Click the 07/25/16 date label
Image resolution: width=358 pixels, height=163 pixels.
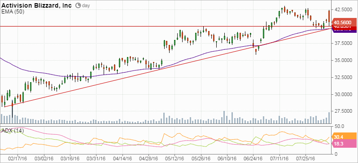pos(306,158)
